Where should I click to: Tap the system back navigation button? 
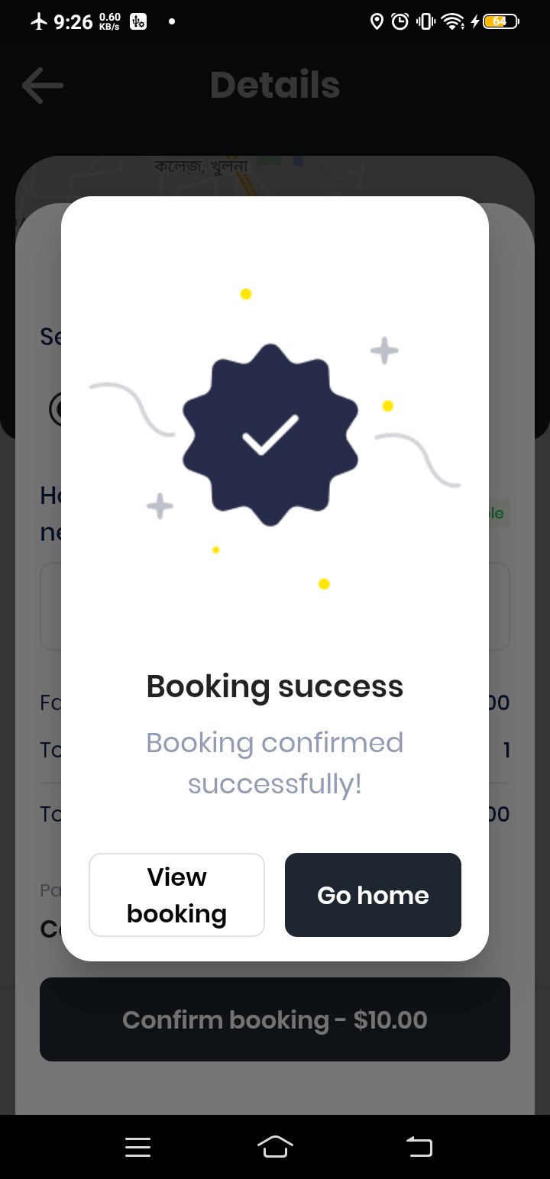[419, 1147]
